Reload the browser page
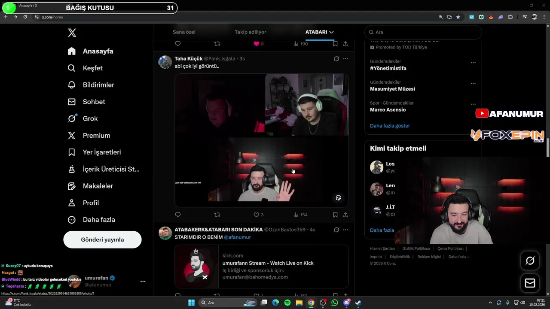Screen dimensions: 550x309 pos(25,17)
